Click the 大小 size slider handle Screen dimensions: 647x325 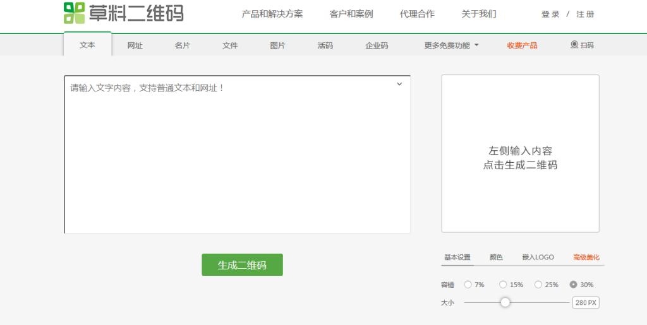pyautogui.click(x=505, y=303)
